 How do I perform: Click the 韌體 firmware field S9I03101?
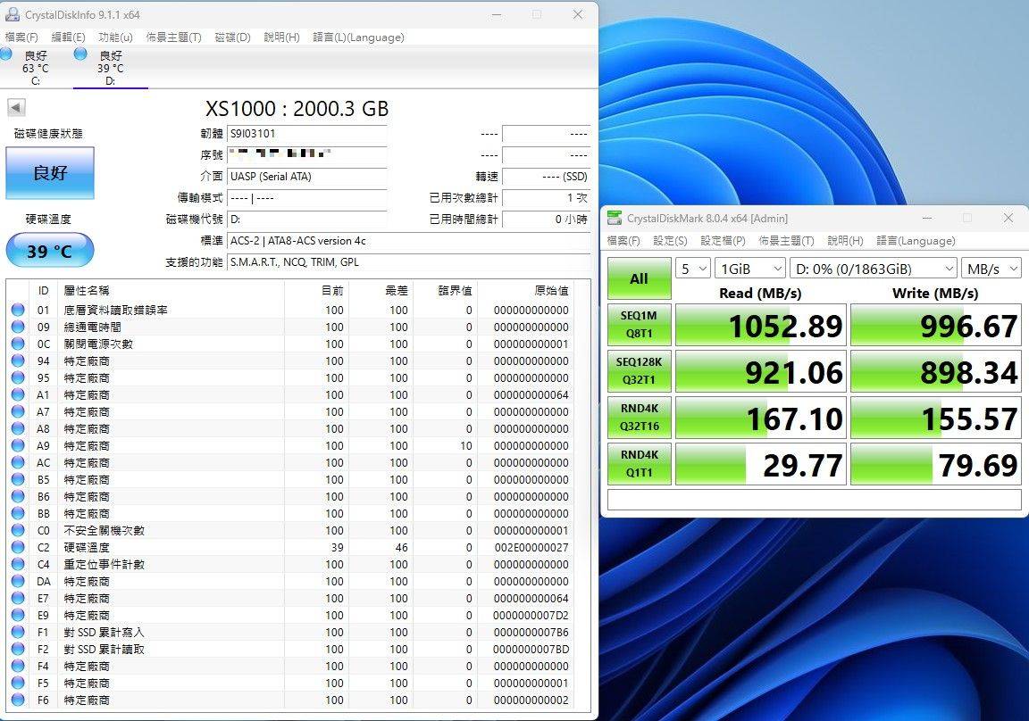tap(306, 134)
